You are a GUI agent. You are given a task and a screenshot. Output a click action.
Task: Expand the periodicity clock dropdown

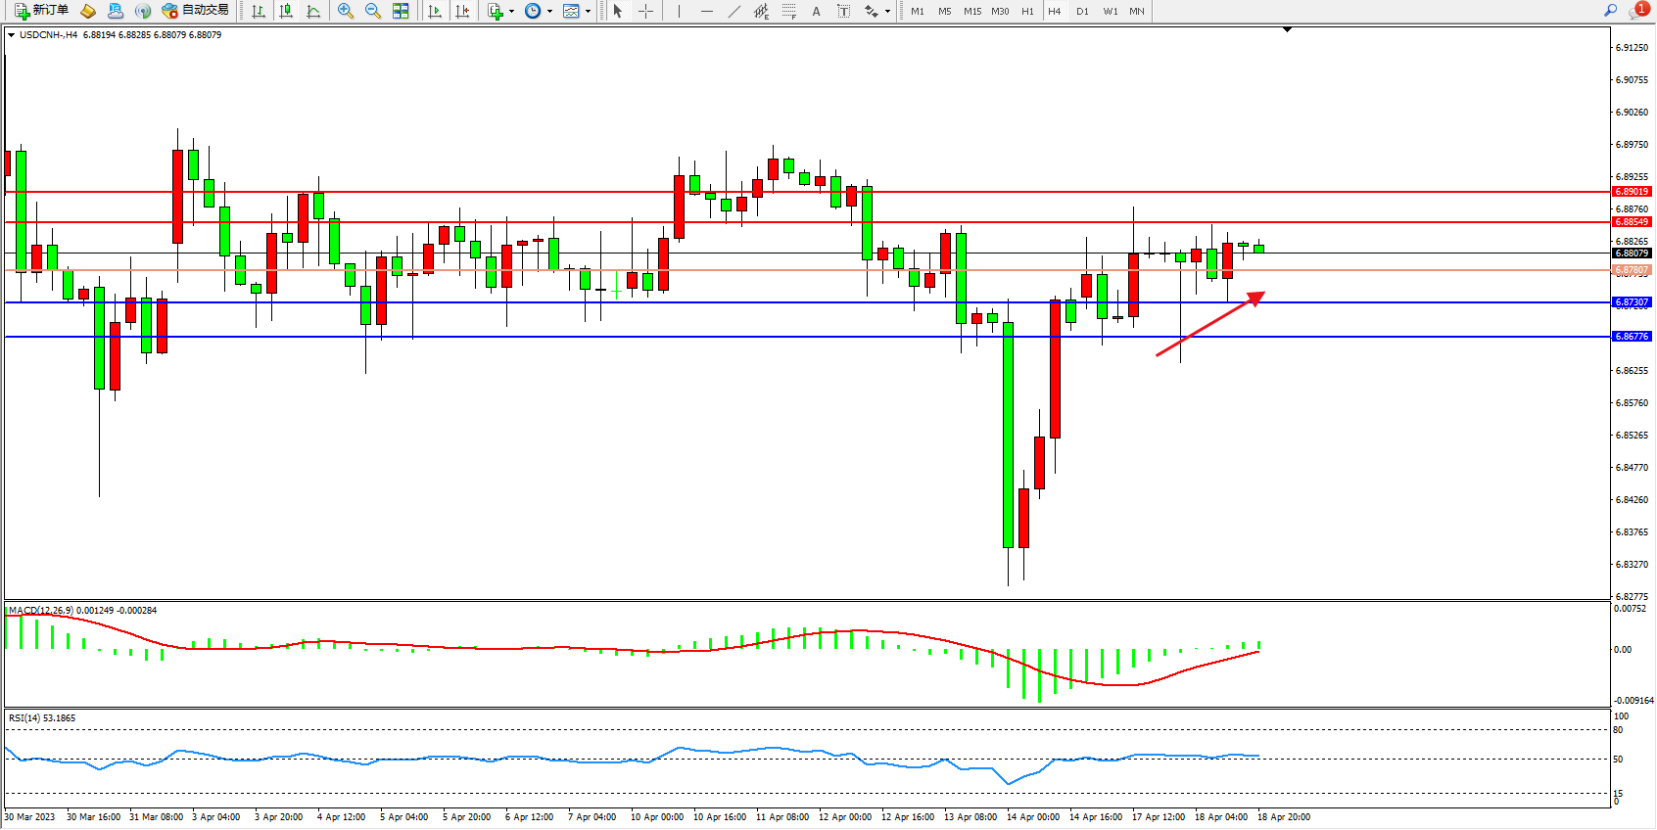click(549, 12)
